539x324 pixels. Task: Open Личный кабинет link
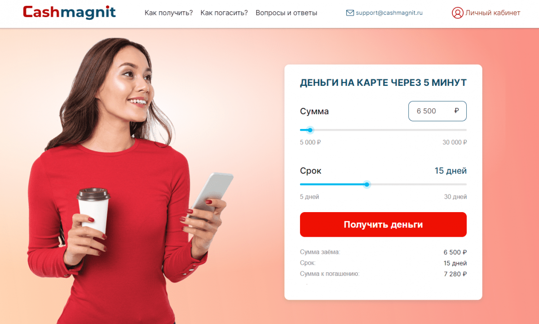coord(493,13)
